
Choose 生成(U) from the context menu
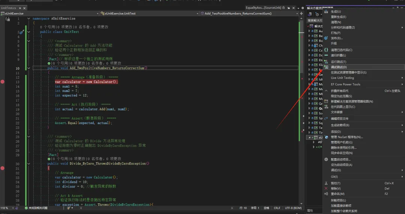[364, 12]
